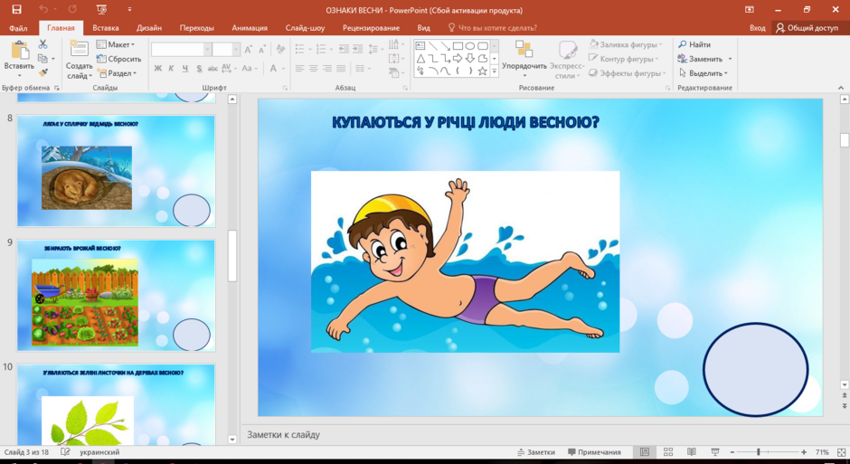This screenshot has height=464, width=850.
Task: Toggle strikethrough (abc) formatting
Action: [x=212, y=69]
